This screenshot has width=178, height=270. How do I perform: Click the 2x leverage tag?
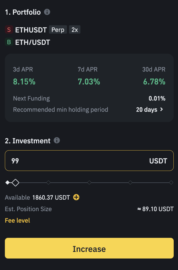pos(75,30)
